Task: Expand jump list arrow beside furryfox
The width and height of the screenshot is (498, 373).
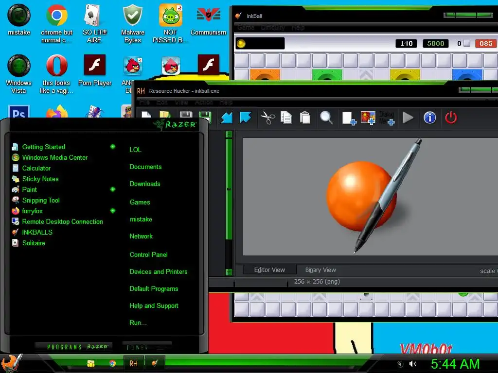Action: coord(113,211)
